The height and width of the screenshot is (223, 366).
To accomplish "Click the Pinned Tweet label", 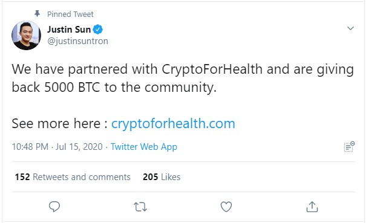I will coord(70,14).
